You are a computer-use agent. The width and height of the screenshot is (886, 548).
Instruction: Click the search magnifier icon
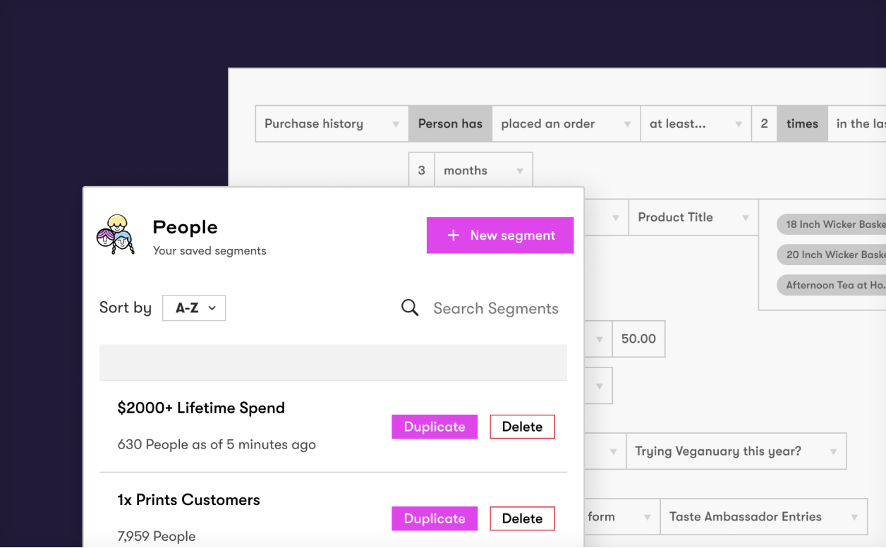(410, 308)
